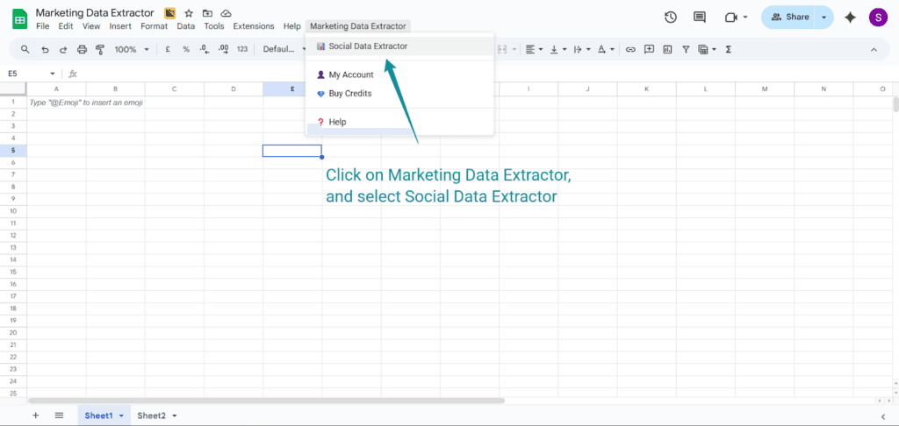The image size is (899, 426).
Task: Switch to the Sheet2 tab
Action: point(151,415)
